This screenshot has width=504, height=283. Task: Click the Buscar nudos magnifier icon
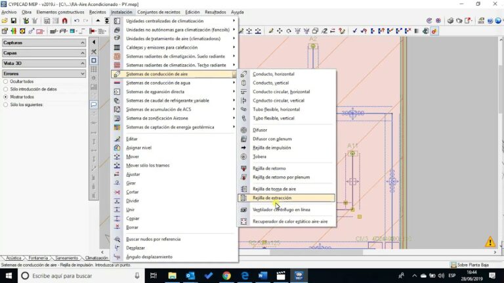(117, 239)
